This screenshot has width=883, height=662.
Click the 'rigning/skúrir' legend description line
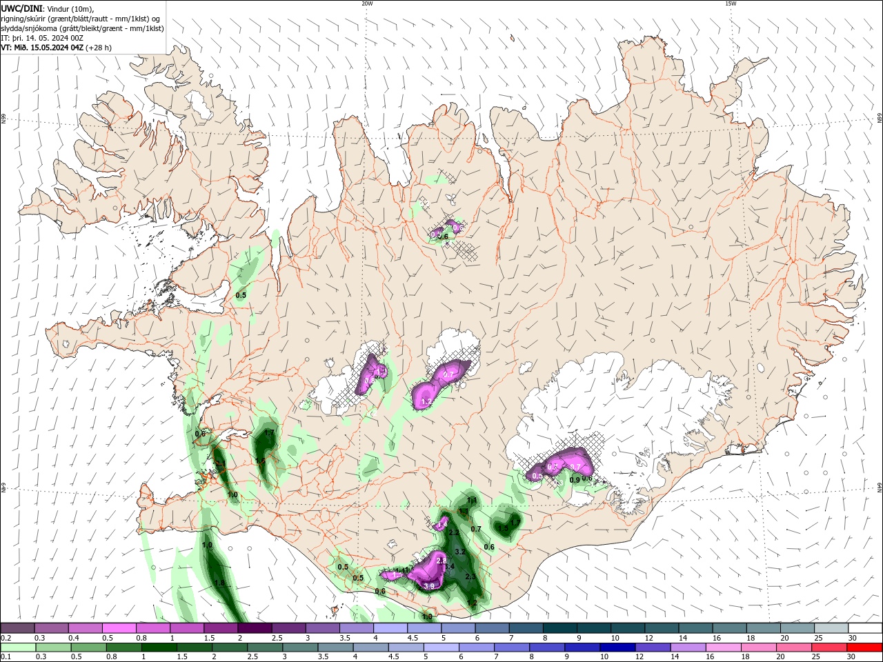(81, 19)
